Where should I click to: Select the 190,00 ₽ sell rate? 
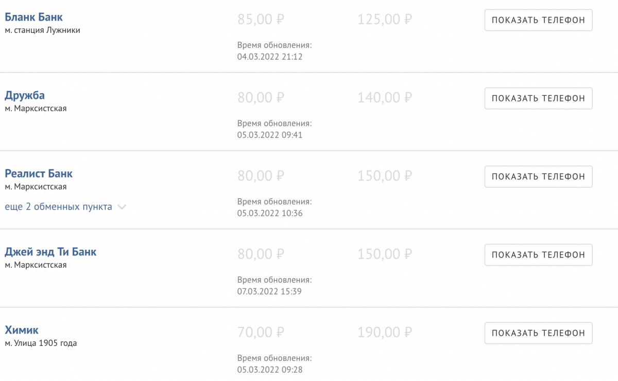(385, 333)
